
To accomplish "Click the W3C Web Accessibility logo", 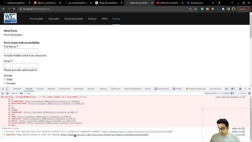I will click(x=10, y=18).
